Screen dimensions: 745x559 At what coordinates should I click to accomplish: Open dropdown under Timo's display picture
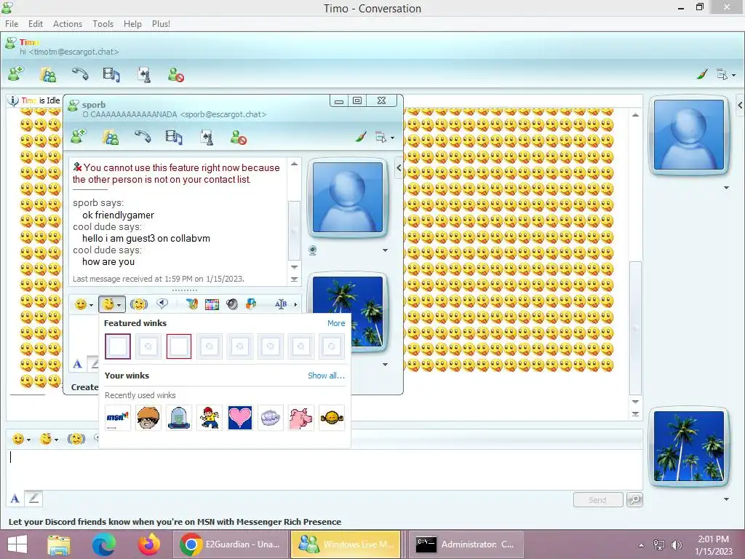726,188
